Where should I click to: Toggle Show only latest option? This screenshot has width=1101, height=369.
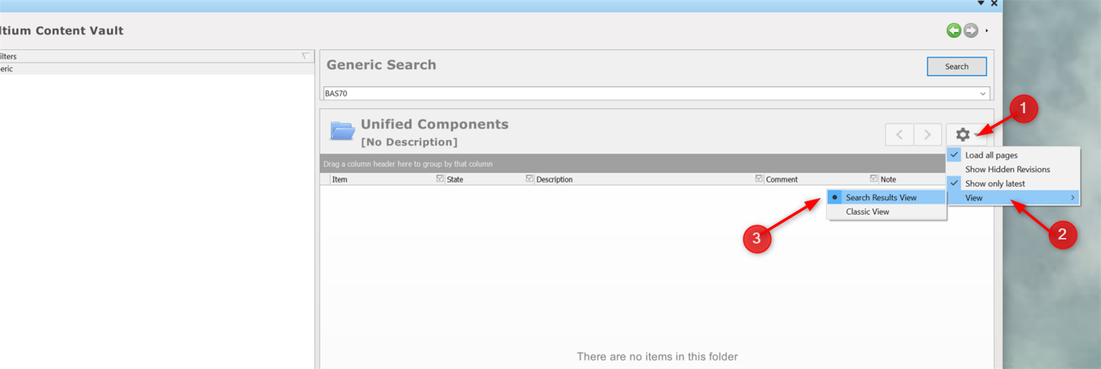click(x=994, y=183)
